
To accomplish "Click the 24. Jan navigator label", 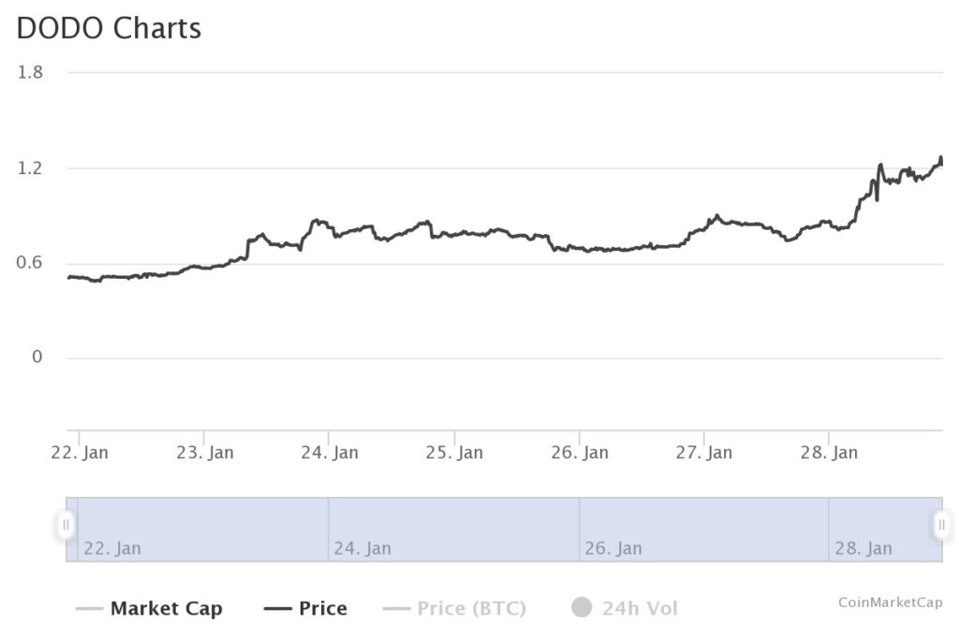I will [362, 548].
